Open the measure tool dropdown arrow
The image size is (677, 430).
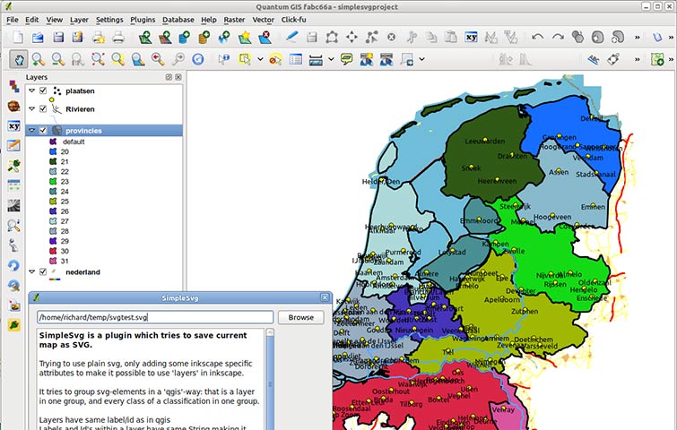331,59
